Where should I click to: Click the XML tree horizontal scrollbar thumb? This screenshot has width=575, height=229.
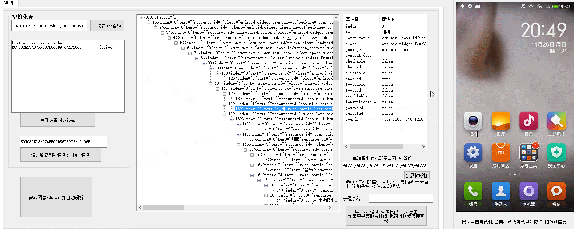pyautogui.click(x=163, y=208)
